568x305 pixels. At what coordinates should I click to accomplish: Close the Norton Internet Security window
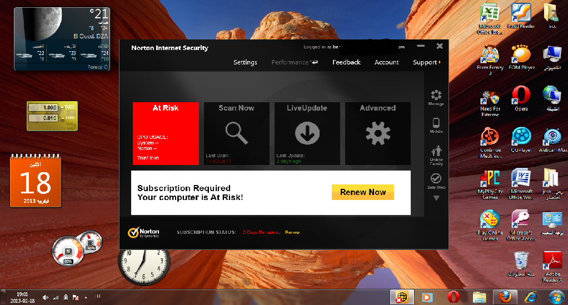pos(440,46)
